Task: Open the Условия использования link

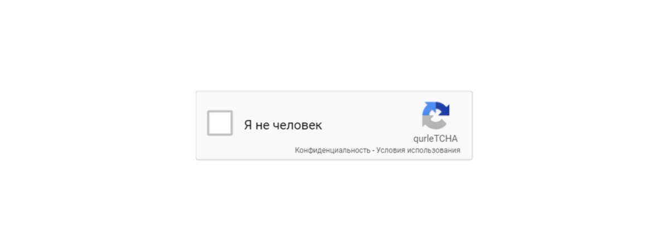Action: [x=418, y=150]
